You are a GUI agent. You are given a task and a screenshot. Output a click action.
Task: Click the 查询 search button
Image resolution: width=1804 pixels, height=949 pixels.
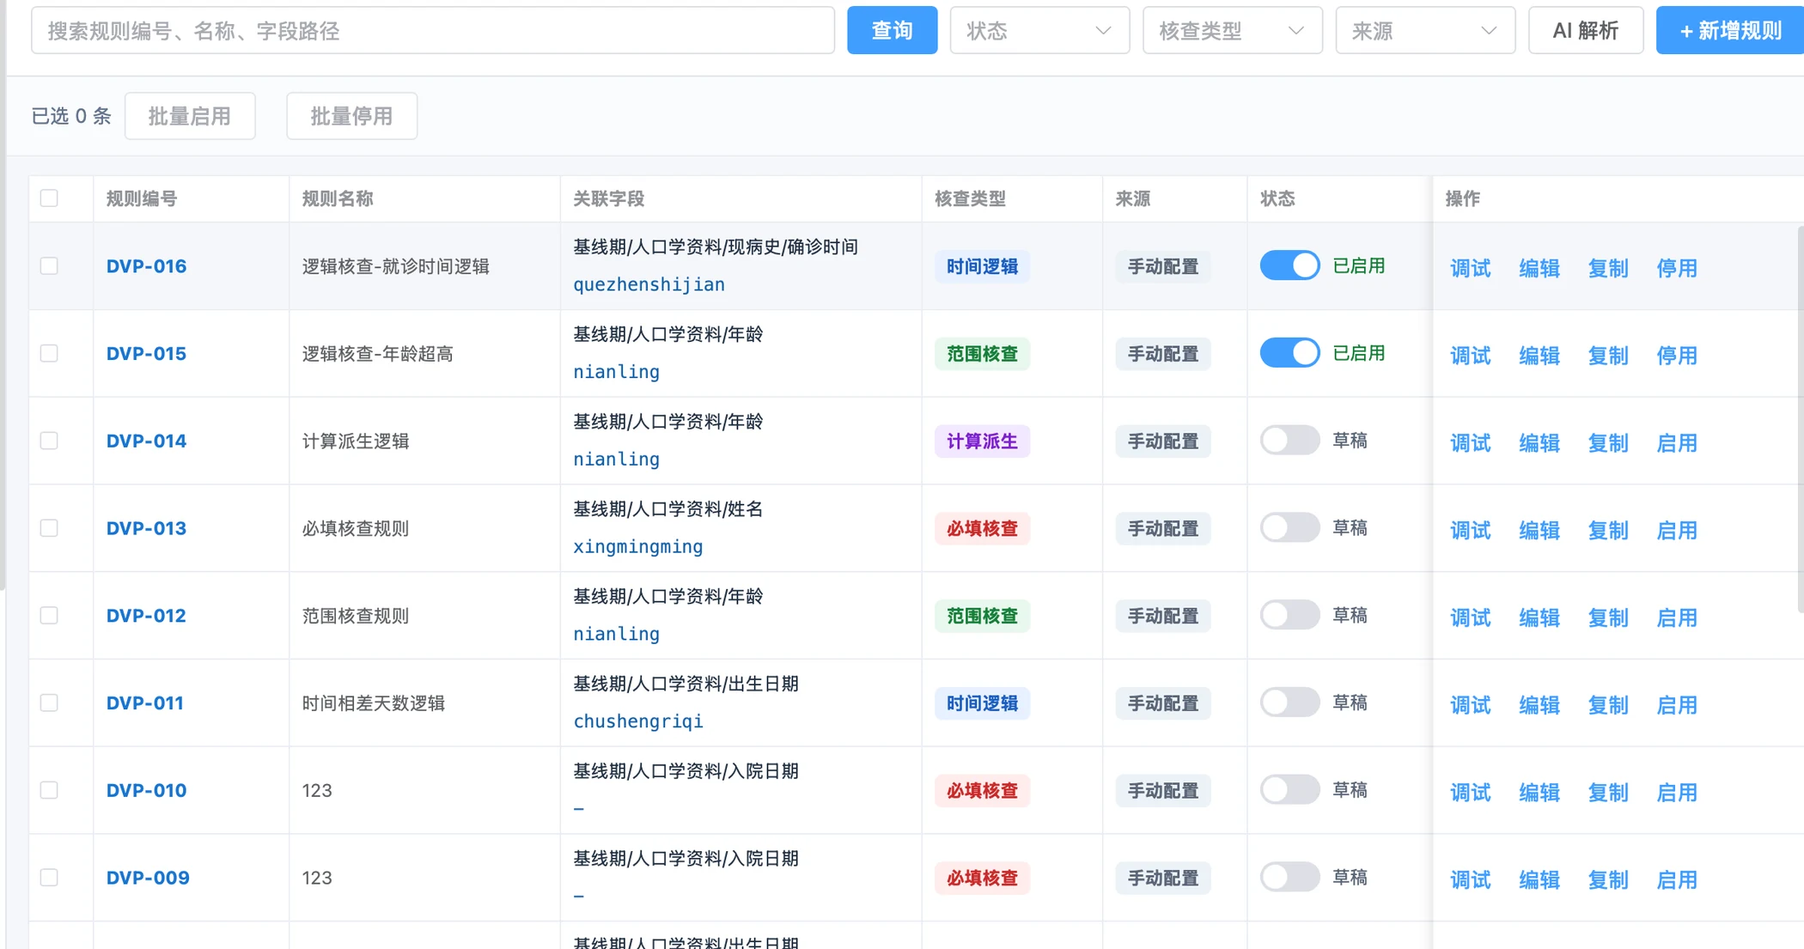click(892, 31)
